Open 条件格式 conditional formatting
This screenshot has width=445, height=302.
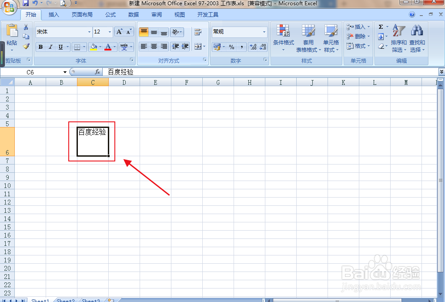click(x=283, y=38)
